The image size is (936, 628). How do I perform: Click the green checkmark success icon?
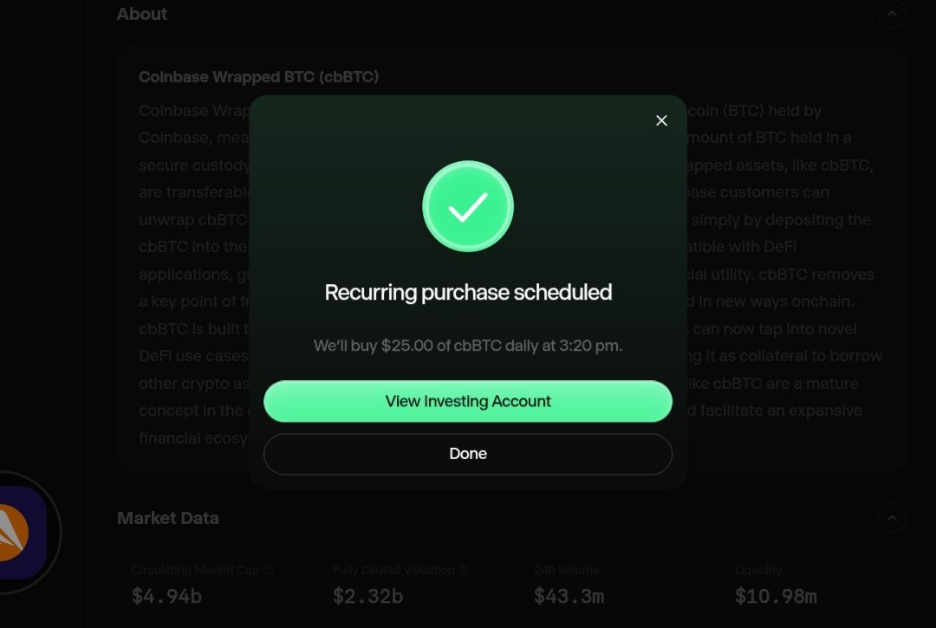(x=468, y=207)
